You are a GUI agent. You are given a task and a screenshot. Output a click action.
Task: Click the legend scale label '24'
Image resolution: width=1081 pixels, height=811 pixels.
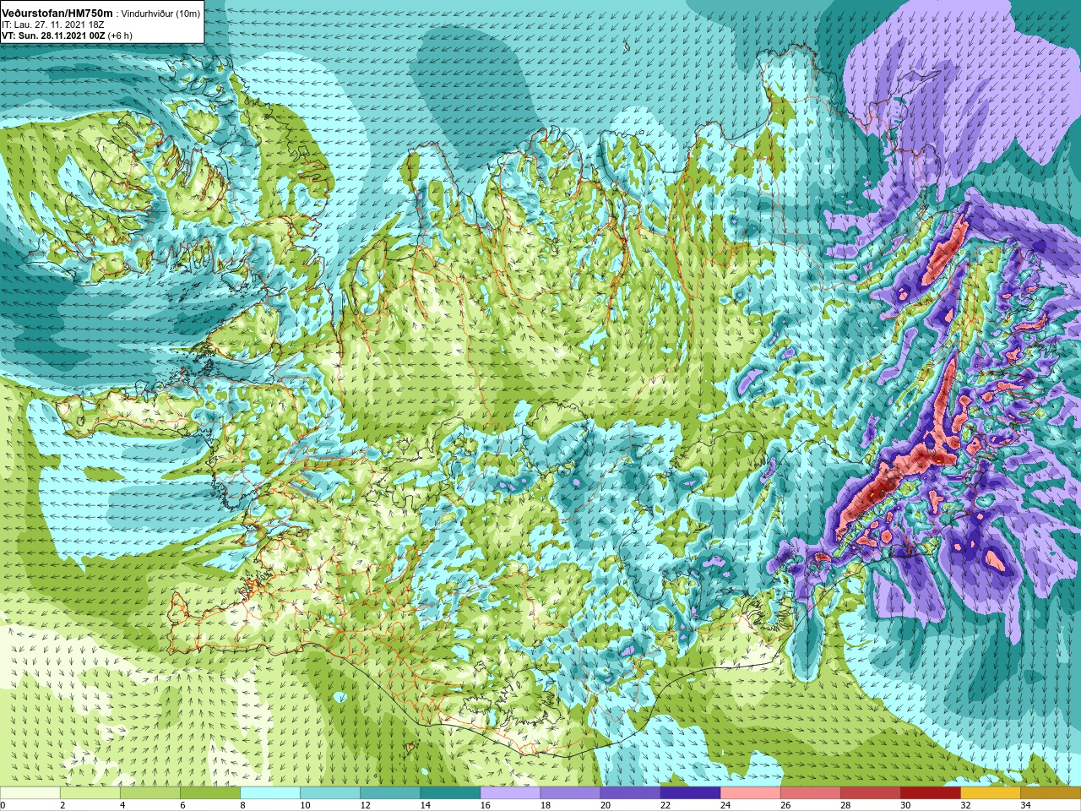pos(725,805)
